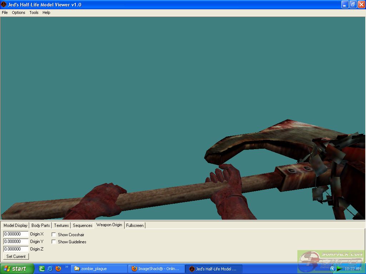Open the Options menu
The width and height of the screenshot is (366, 274).
click(19, 12)
